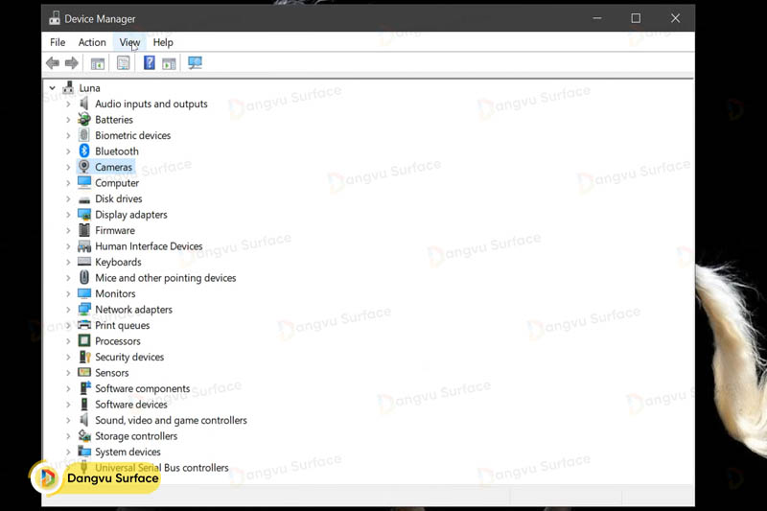Select Universal Serial Bus controllers label
Screen dimensions: 767x511
point(161,468)
